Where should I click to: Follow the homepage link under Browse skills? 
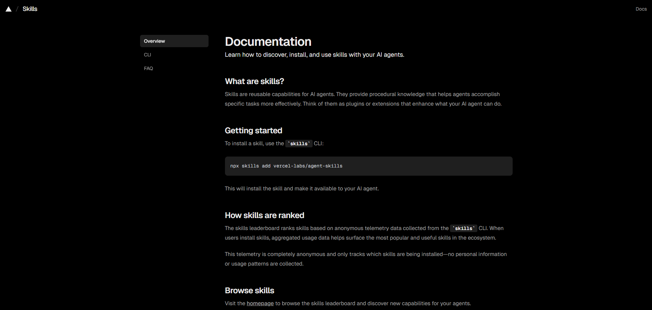[260, 304]
